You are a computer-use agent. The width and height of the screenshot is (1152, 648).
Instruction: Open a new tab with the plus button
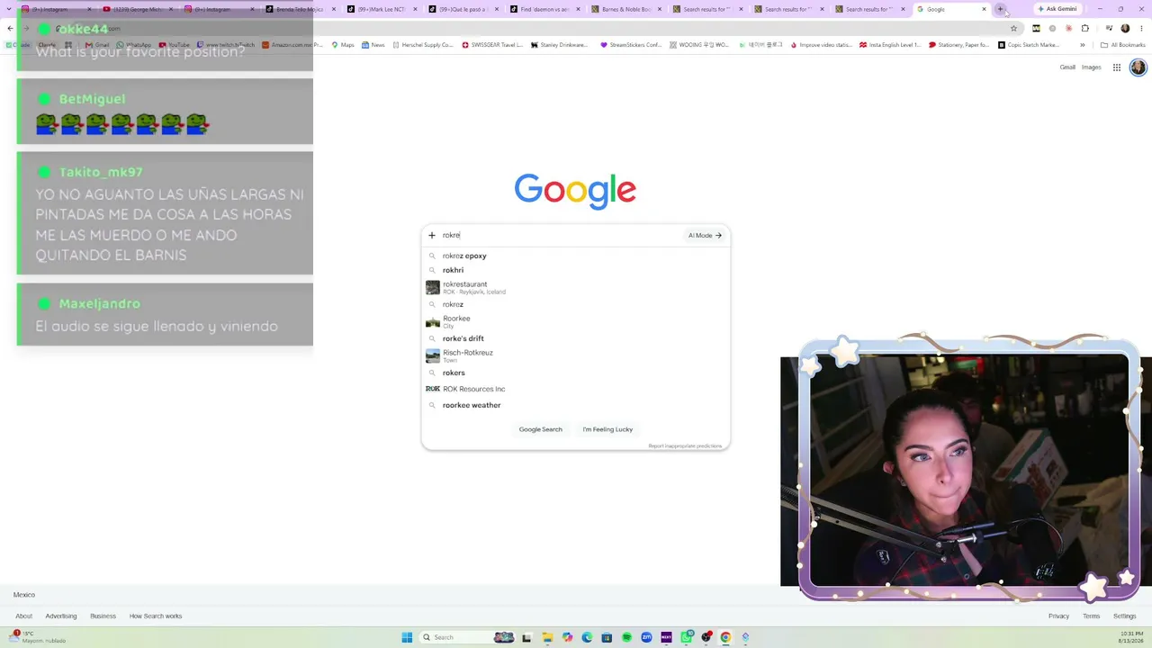pyautogui.click(x=1000, y=9)
